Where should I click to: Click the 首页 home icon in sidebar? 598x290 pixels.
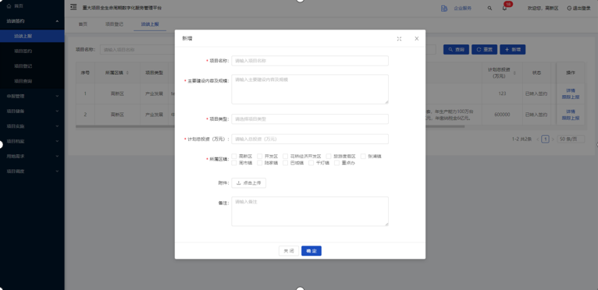pos(9,6)
